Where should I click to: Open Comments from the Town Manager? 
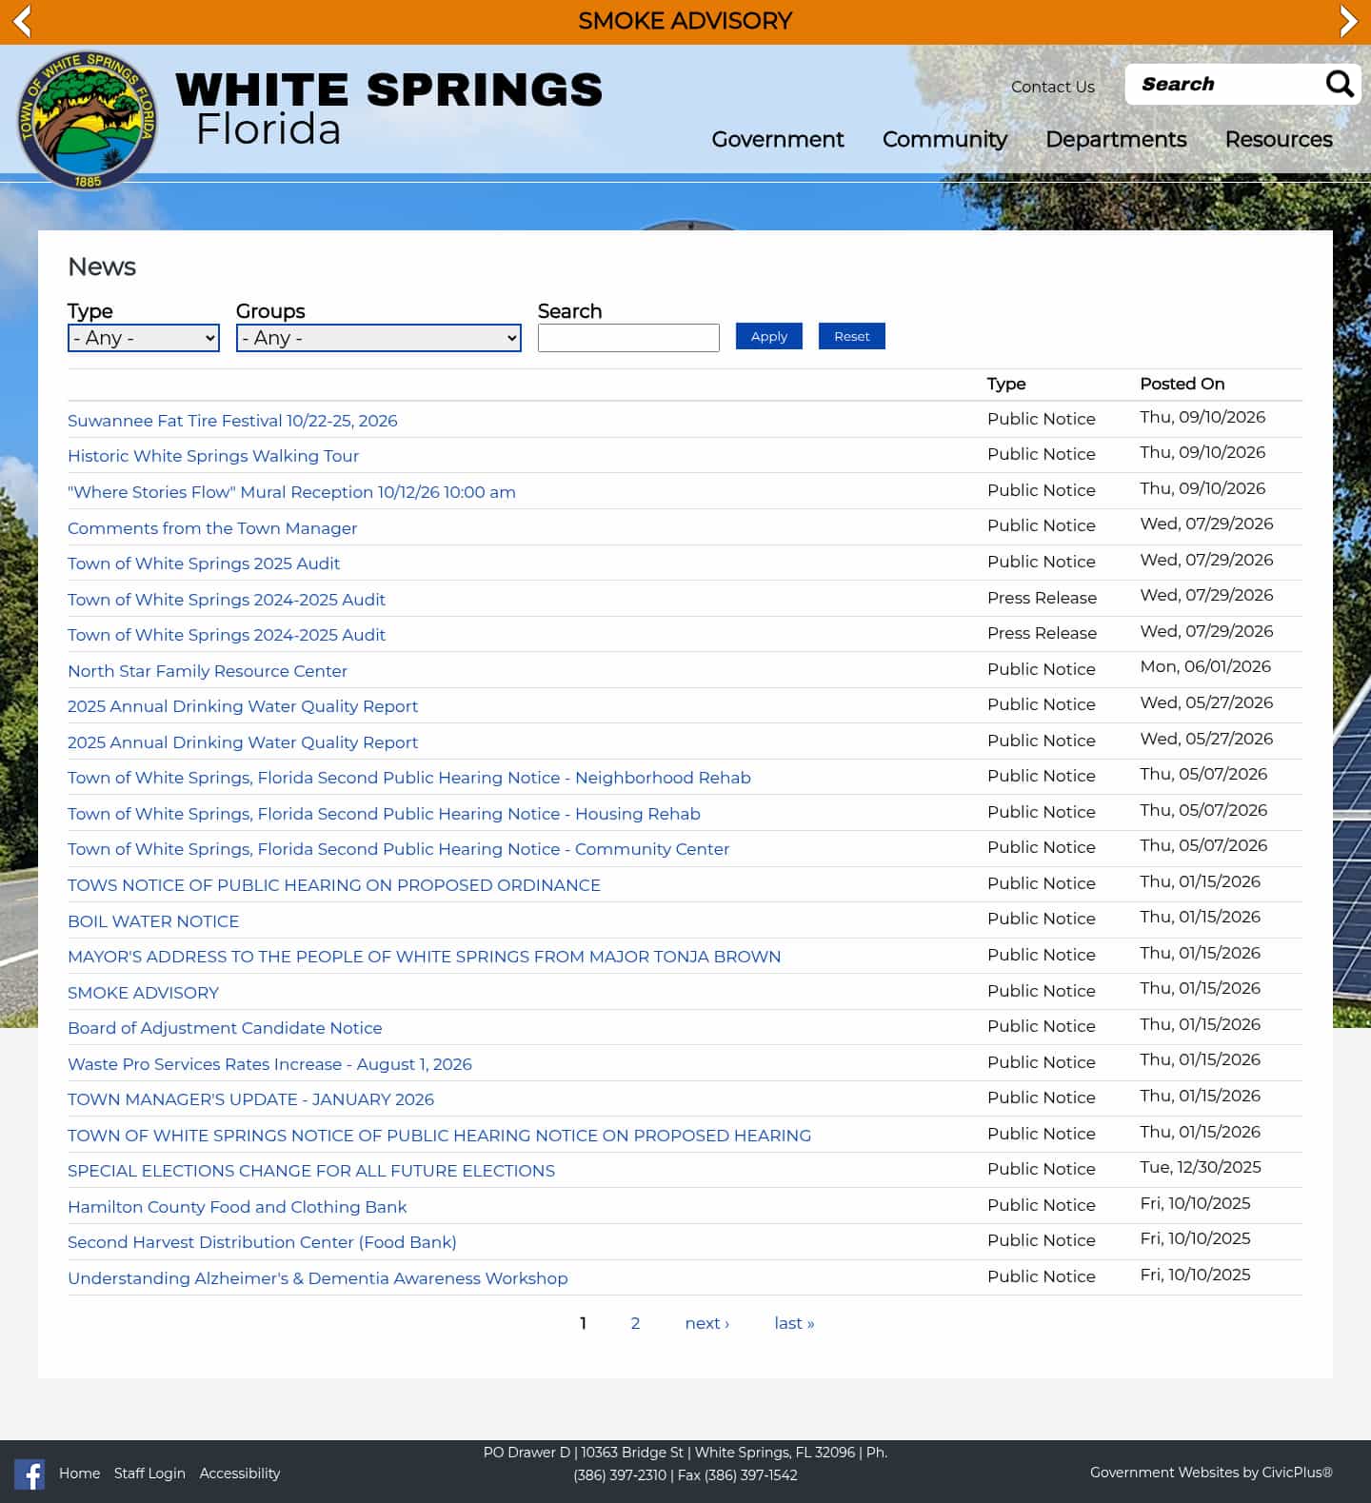(212, 528)
